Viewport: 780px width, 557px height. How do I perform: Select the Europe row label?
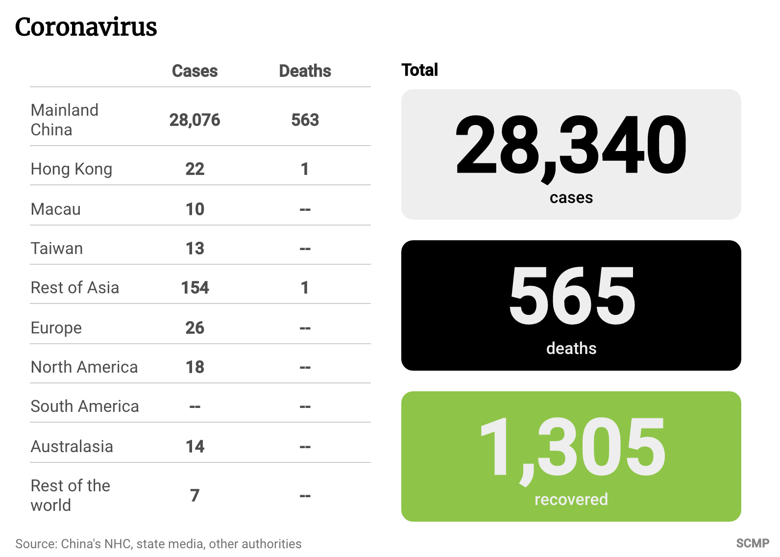pyautogui.click(x=56, y=328)
